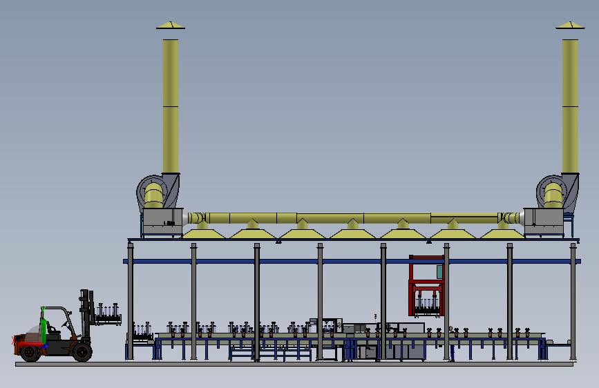The image size is (599, 388).
Task: Select the forklift front wheel near mast
Action: pos(82,351)
